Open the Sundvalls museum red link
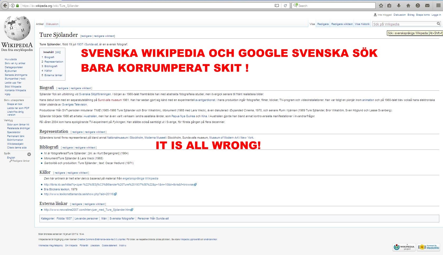This screenshot has width=443, height=255. pyautogui.click(x=110, y=100)
